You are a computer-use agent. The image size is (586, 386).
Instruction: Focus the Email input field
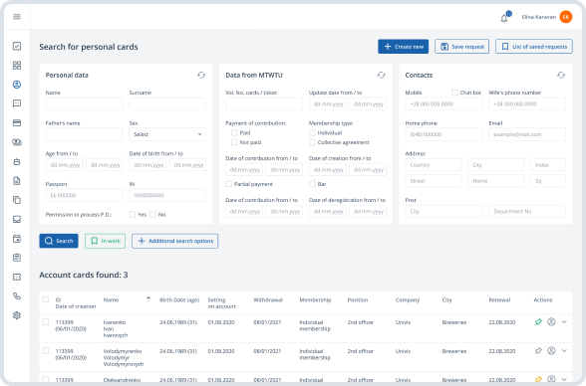coord(527,134)
